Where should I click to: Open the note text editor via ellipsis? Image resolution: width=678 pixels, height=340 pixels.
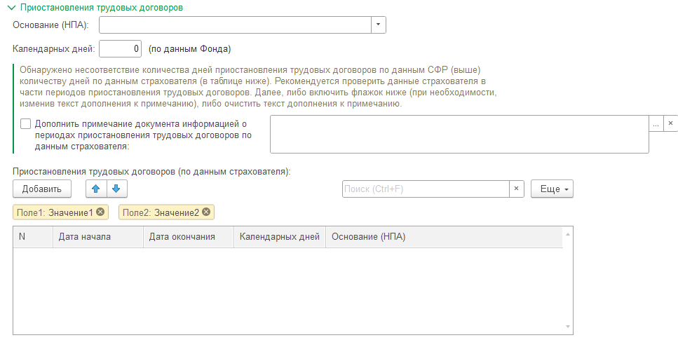click(656, 123)
